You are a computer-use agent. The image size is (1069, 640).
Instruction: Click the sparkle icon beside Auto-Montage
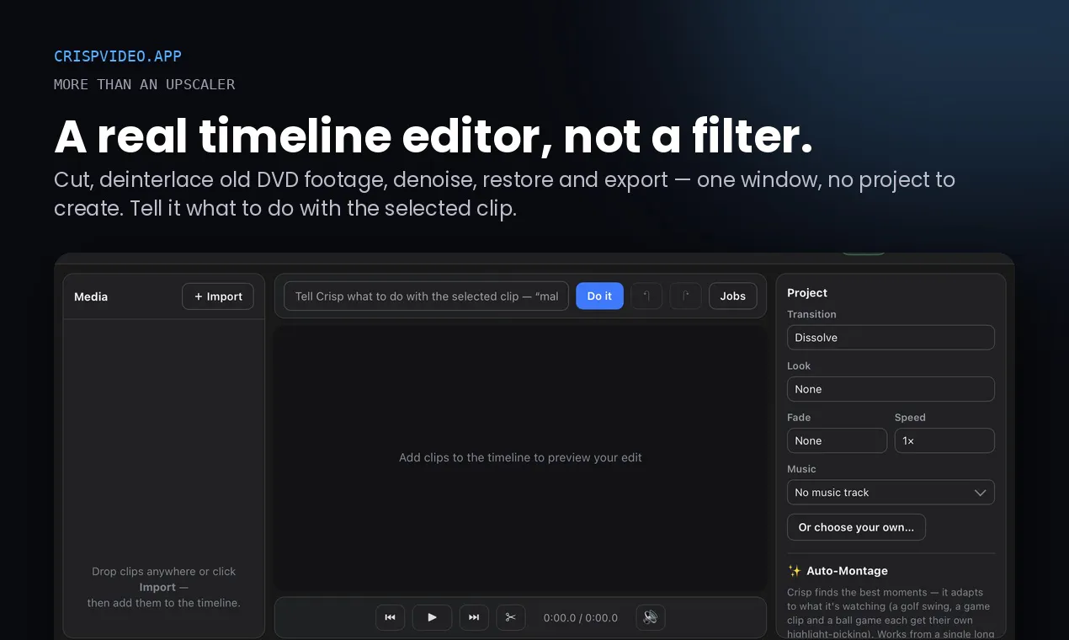[x=795, y=571]
